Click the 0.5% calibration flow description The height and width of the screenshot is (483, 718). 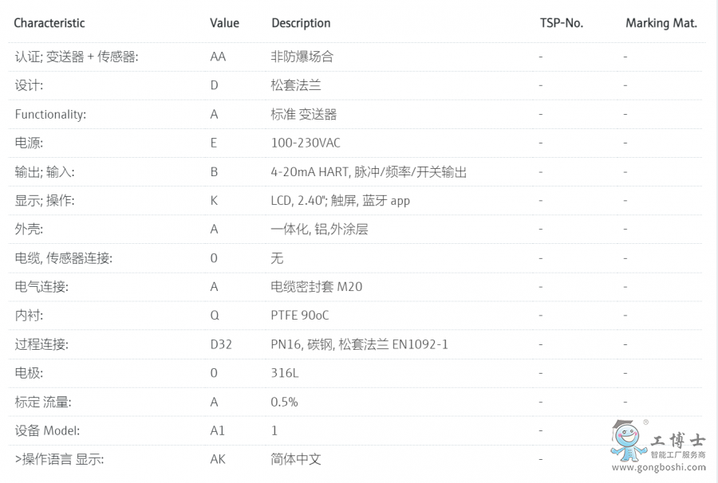point(284,402)
